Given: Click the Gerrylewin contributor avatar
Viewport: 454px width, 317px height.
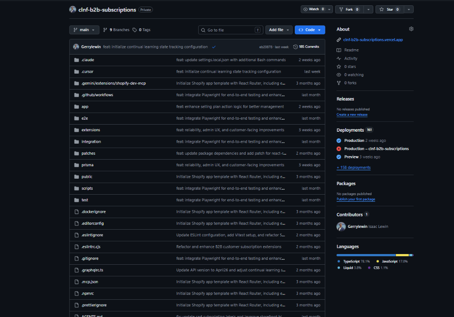Looking at the screenshot, I should coord(341,227).
